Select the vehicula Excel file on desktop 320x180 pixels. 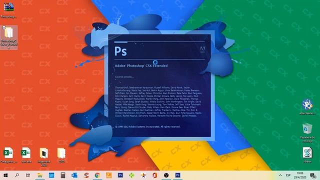point(26,155)
